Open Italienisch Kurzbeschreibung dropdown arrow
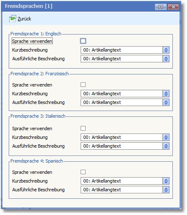This screenshot has width=187, height=215. click(166, 137)
